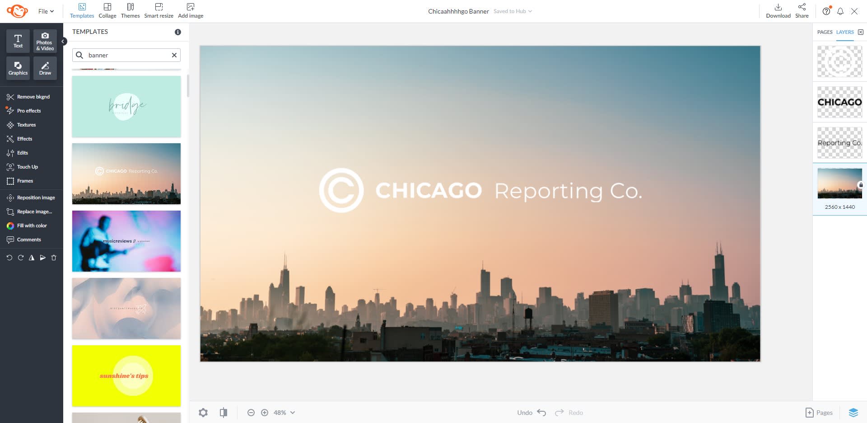
Task: Open the settings gear icon
Action: (203, 413)
